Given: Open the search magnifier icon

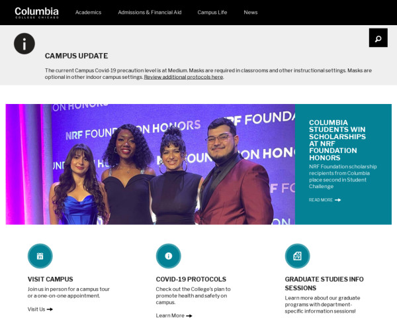Looking at the screenshot, I should pos(378,38).
